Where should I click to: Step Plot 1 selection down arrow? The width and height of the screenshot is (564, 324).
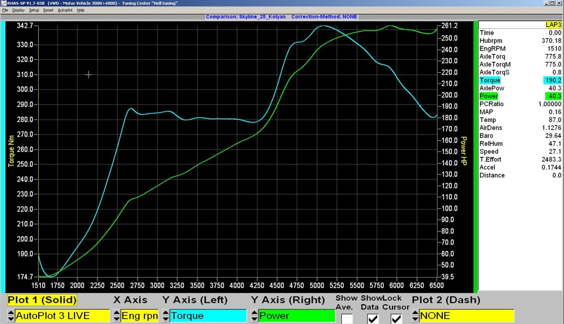[11, 319]
